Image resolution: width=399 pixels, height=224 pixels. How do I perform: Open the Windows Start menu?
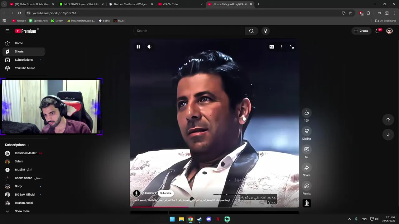(172, 219)
